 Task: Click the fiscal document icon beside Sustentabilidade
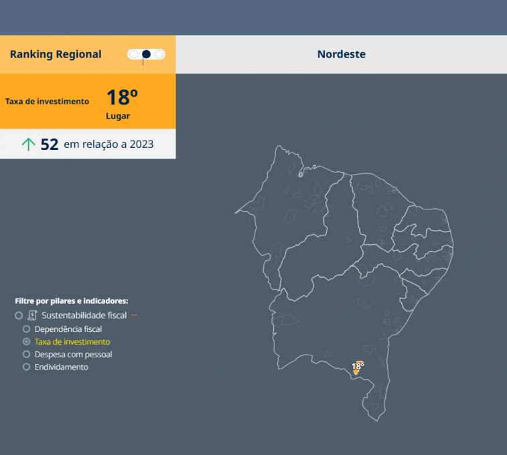32,315
